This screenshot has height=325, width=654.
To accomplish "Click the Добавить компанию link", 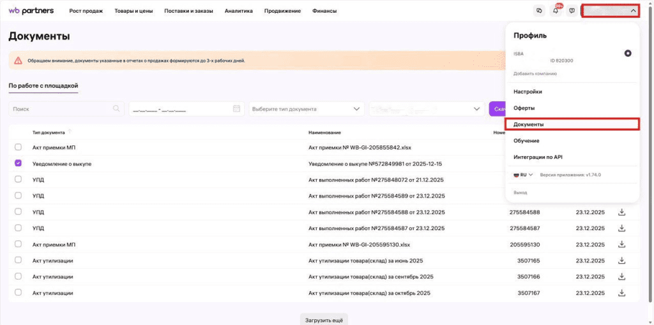I will [535, 74].
